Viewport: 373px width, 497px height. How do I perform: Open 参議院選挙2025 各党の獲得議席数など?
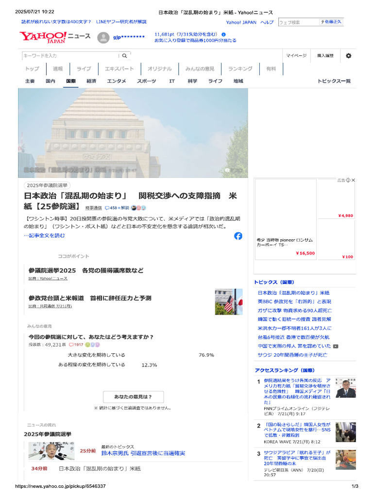pos(86,270)
